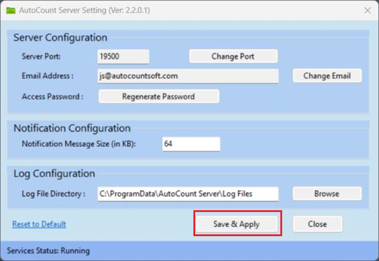The width and height of the screenshot is (379, 261).
Task: Click the Access Password label
Action: point(53,97)
